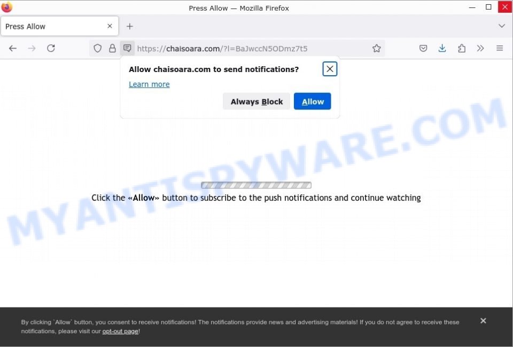Bookmark this page with the star
Image resolution: width=513 pixels, height=347 pixels.
(377, 49)
